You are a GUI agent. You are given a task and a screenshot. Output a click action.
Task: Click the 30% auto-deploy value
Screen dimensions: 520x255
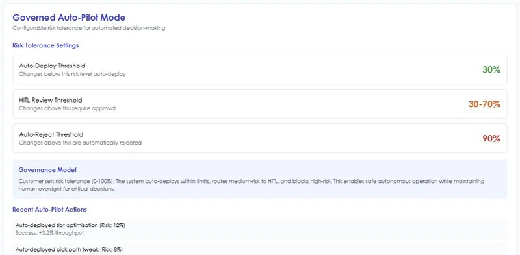click(491, 69)
